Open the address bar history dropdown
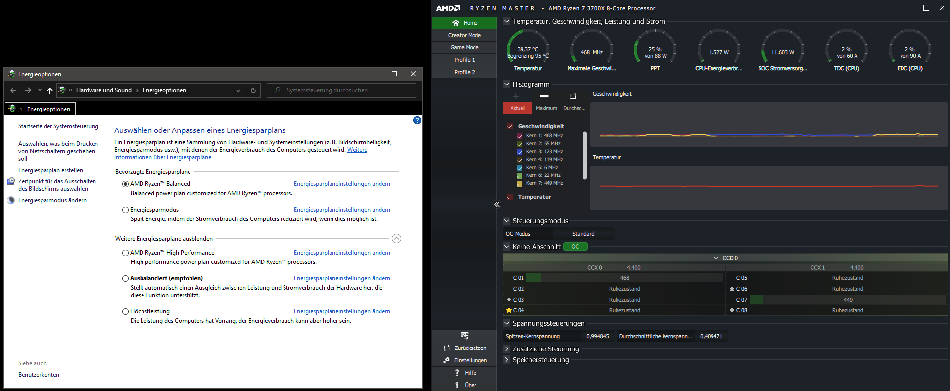 click(238, 90)
